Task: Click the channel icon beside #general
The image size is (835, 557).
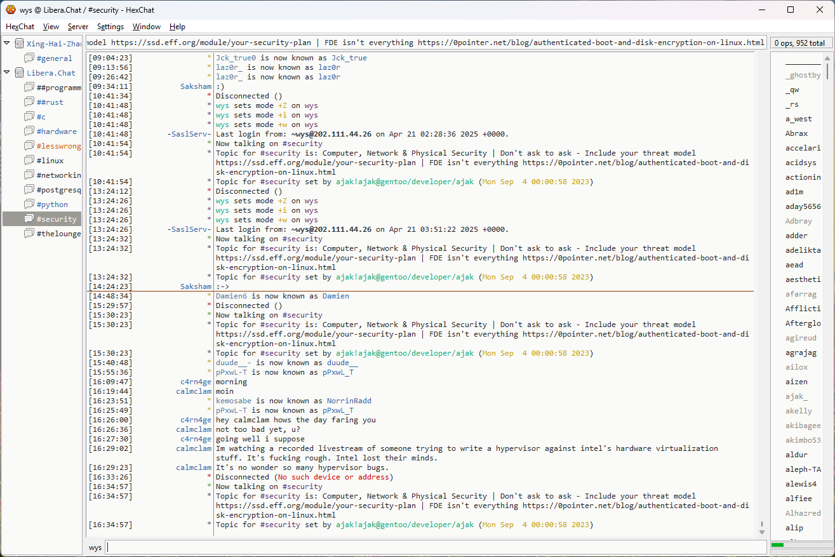Action: [29, 58]
